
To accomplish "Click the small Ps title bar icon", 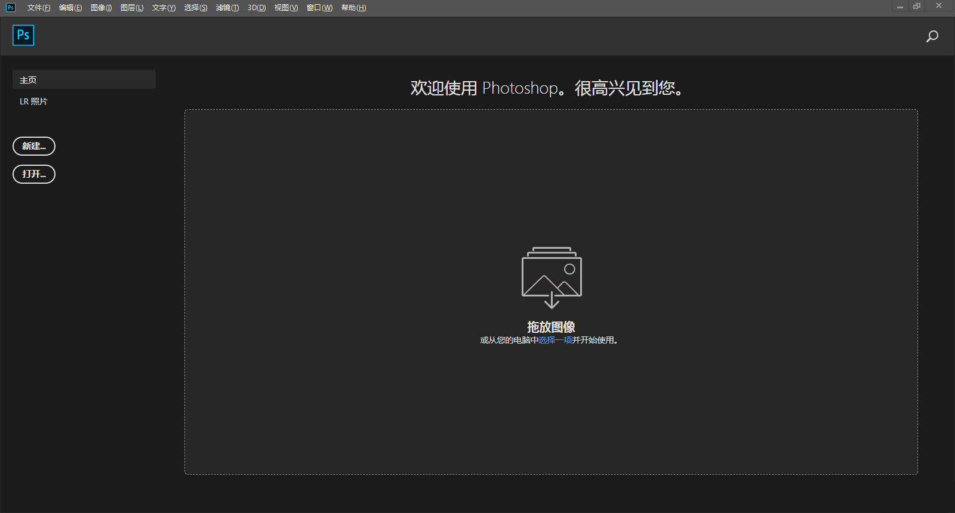I will click(10, 7).
